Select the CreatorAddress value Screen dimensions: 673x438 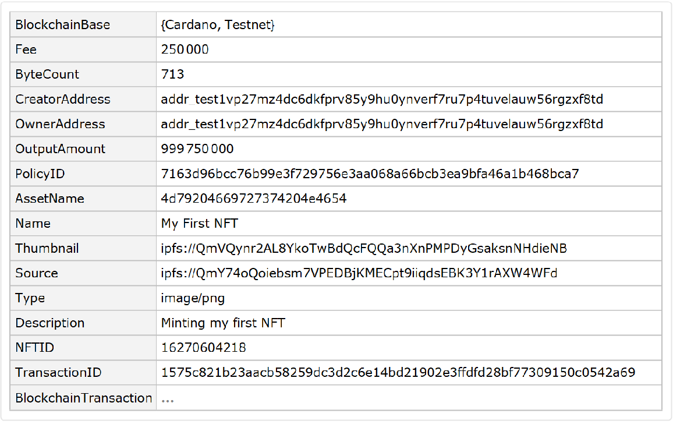382,100
